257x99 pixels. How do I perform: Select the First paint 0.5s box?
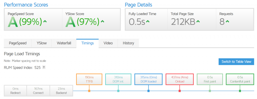tap(210, 79)
